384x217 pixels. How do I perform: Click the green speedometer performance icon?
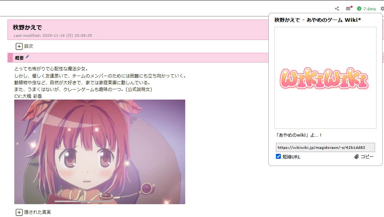coord(359,9)
